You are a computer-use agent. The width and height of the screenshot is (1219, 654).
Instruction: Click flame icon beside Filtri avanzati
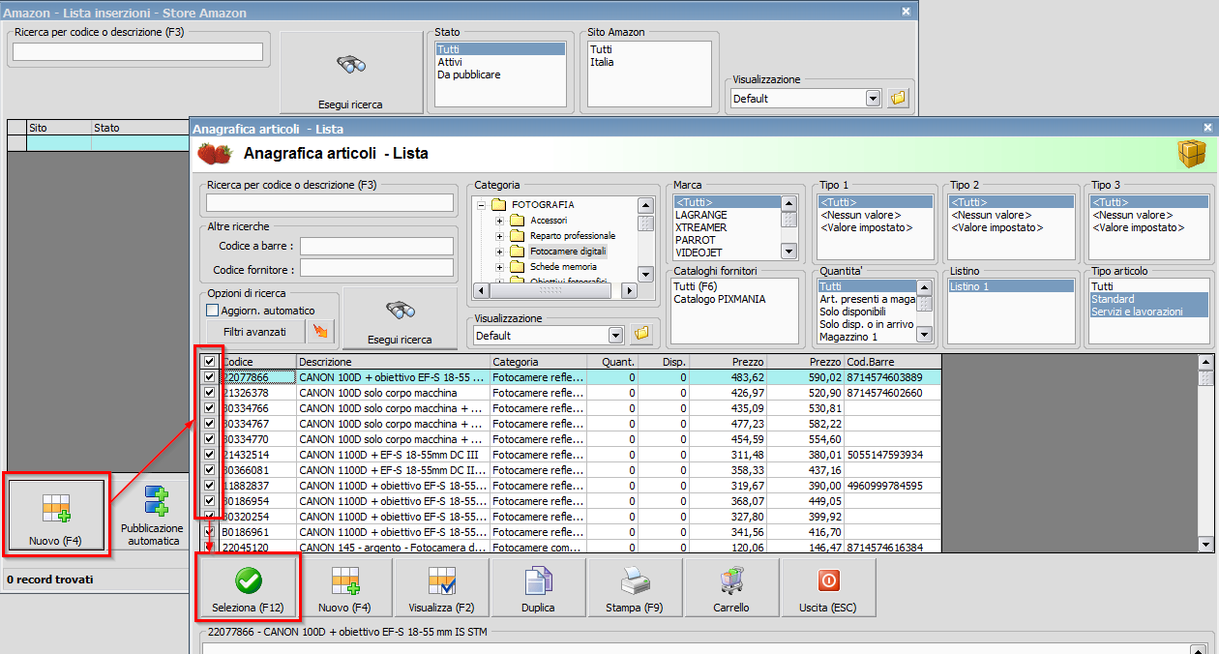click(320, 332)
